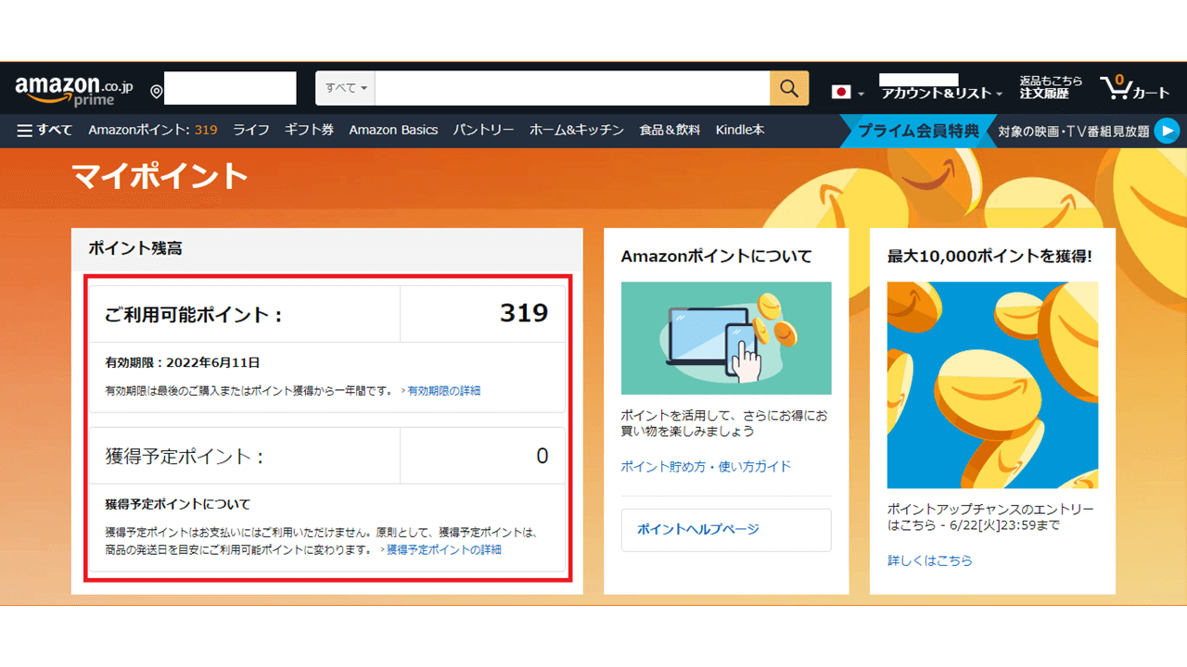Select Amazonポイント in the navigation bar
This screenshot has width=1187, height=667.
tap(156, 130)
